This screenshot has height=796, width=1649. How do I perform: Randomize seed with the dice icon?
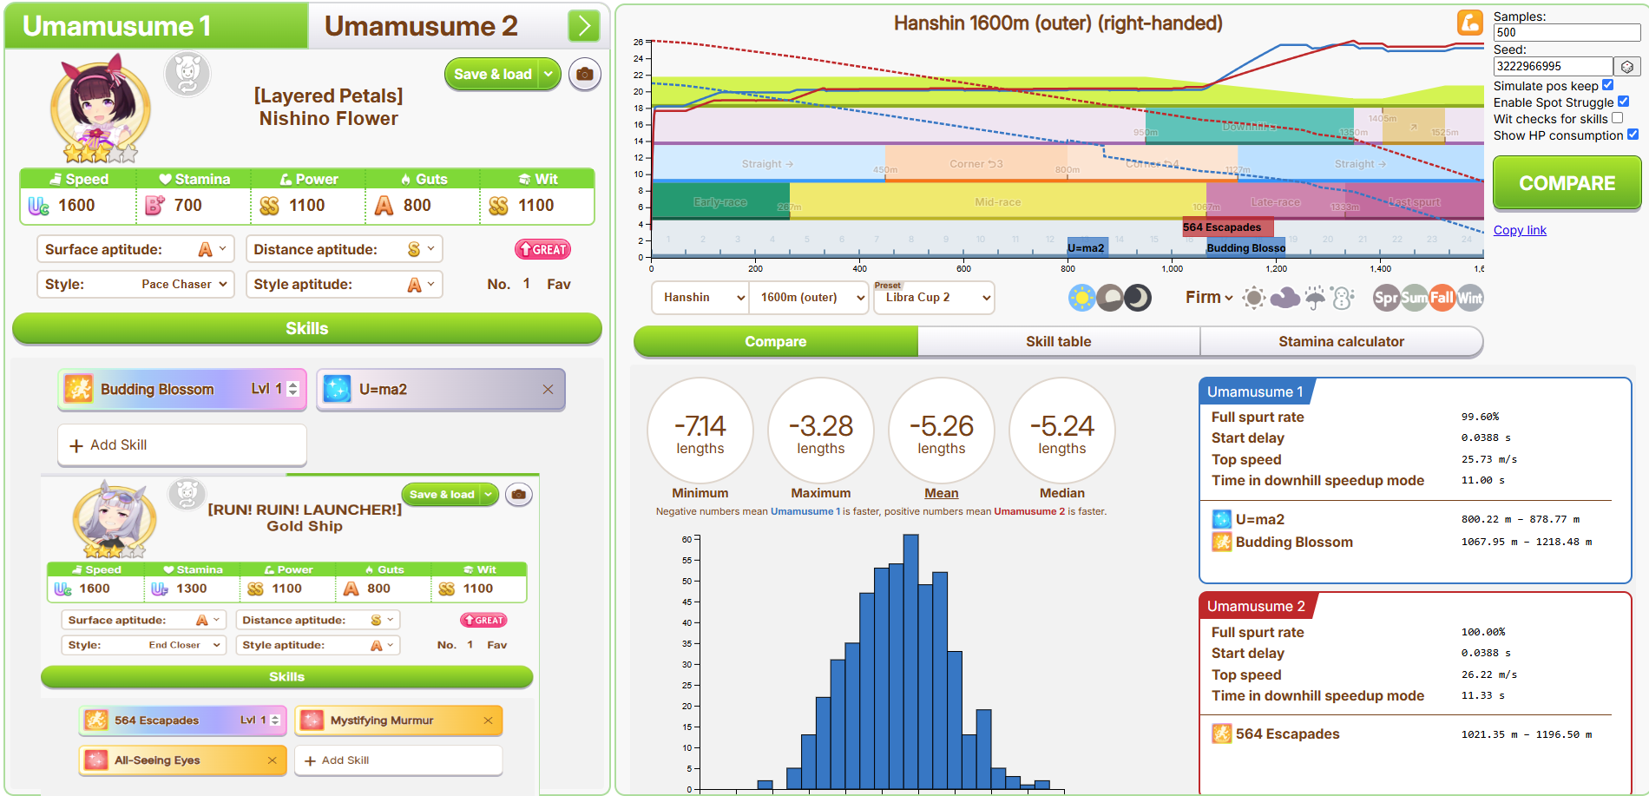(x=1627, y=67)
